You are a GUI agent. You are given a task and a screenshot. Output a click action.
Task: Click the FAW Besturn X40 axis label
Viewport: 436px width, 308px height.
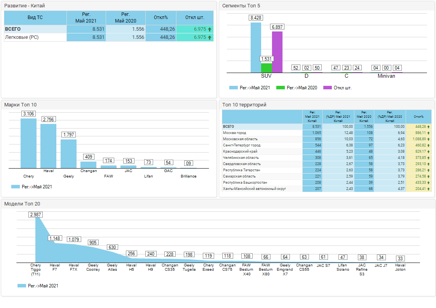pyautogui.click(x=247, y=270)
